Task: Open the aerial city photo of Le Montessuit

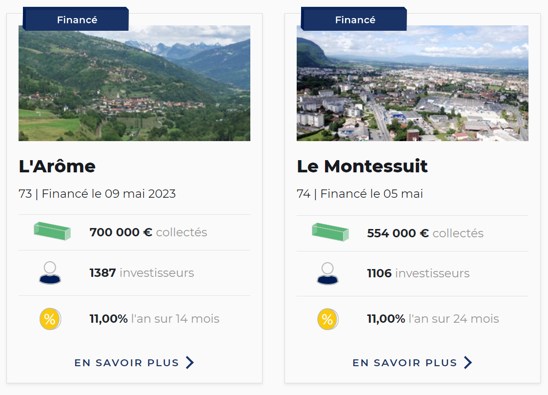Action: [x=412, y=83]
